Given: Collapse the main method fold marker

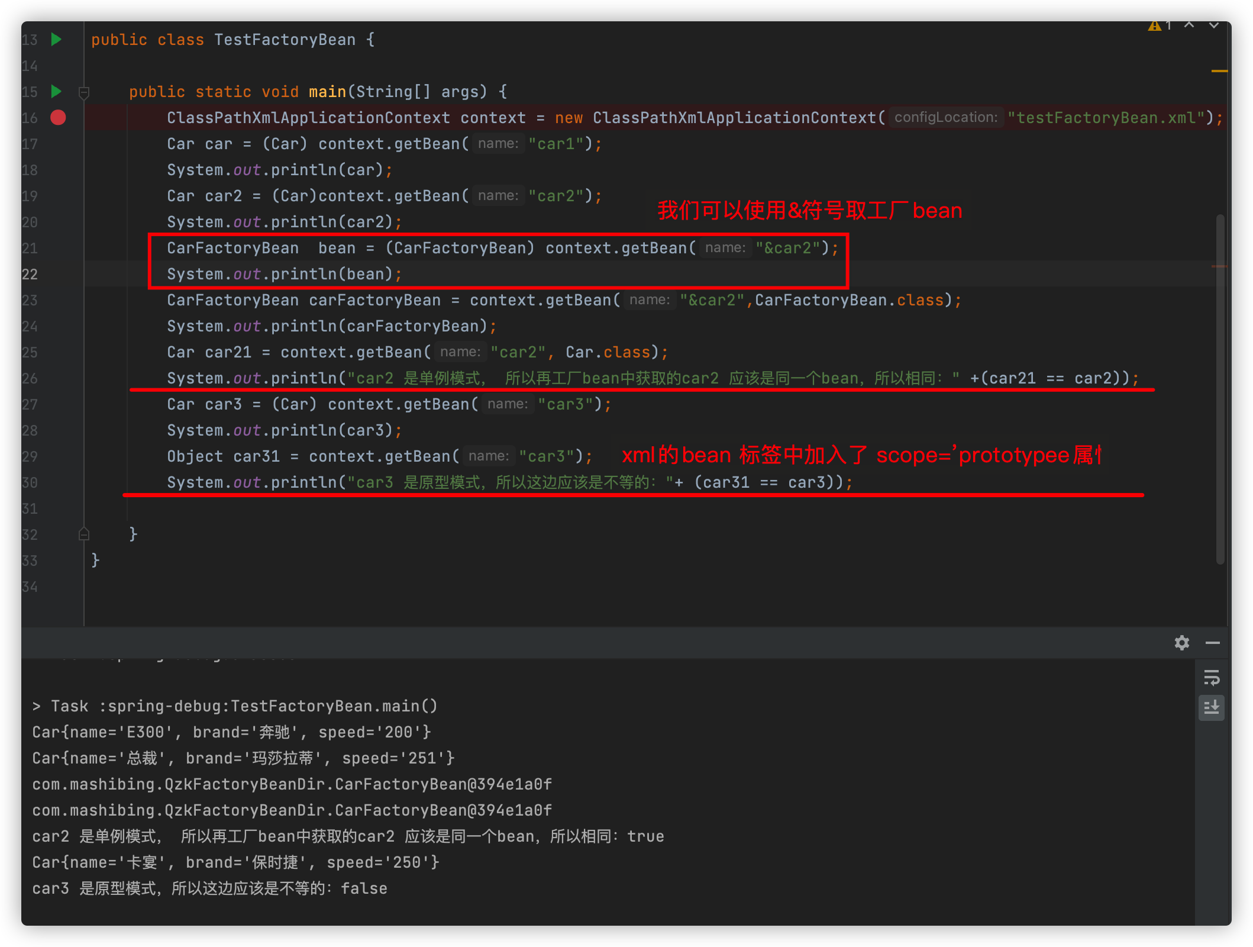Looking at the screenshot, I should click(x=84, y=92).
